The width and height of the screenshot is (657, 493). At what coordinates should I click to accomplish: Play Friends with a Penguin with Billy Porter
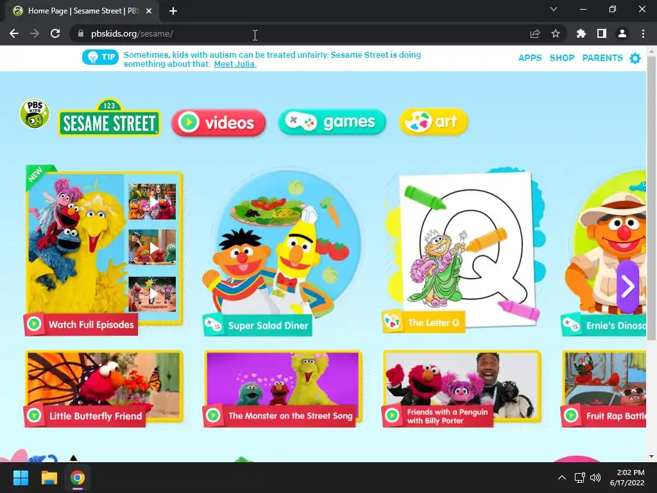click(462, 388)
